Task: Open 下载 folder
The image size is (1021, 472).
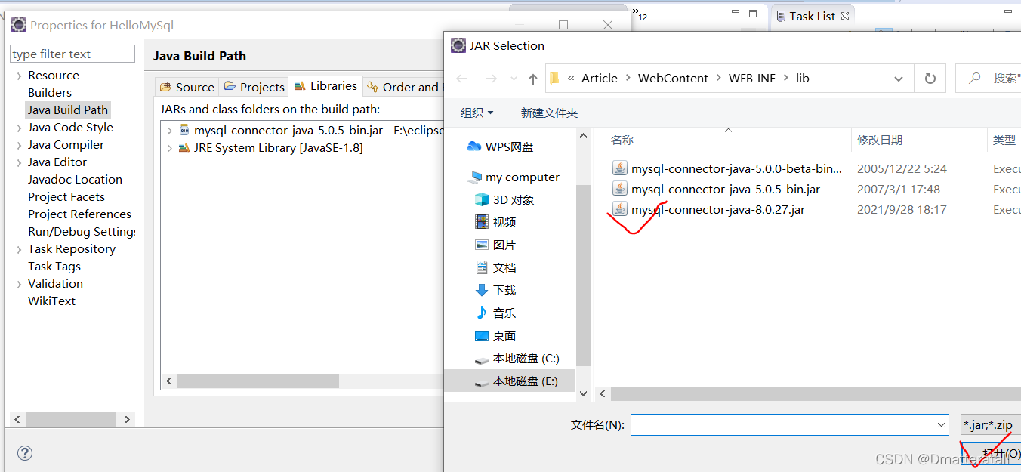Action: click(495, 290)
